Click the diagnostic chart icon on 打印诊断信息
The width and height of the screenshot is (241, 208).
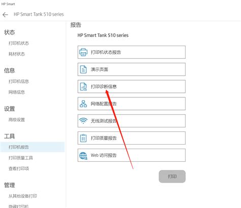point(83,87)
